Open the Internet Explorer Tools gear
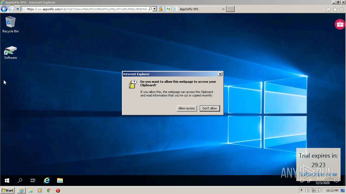The width and height of the screenshot is (346, 194). [x=342, y=9]
